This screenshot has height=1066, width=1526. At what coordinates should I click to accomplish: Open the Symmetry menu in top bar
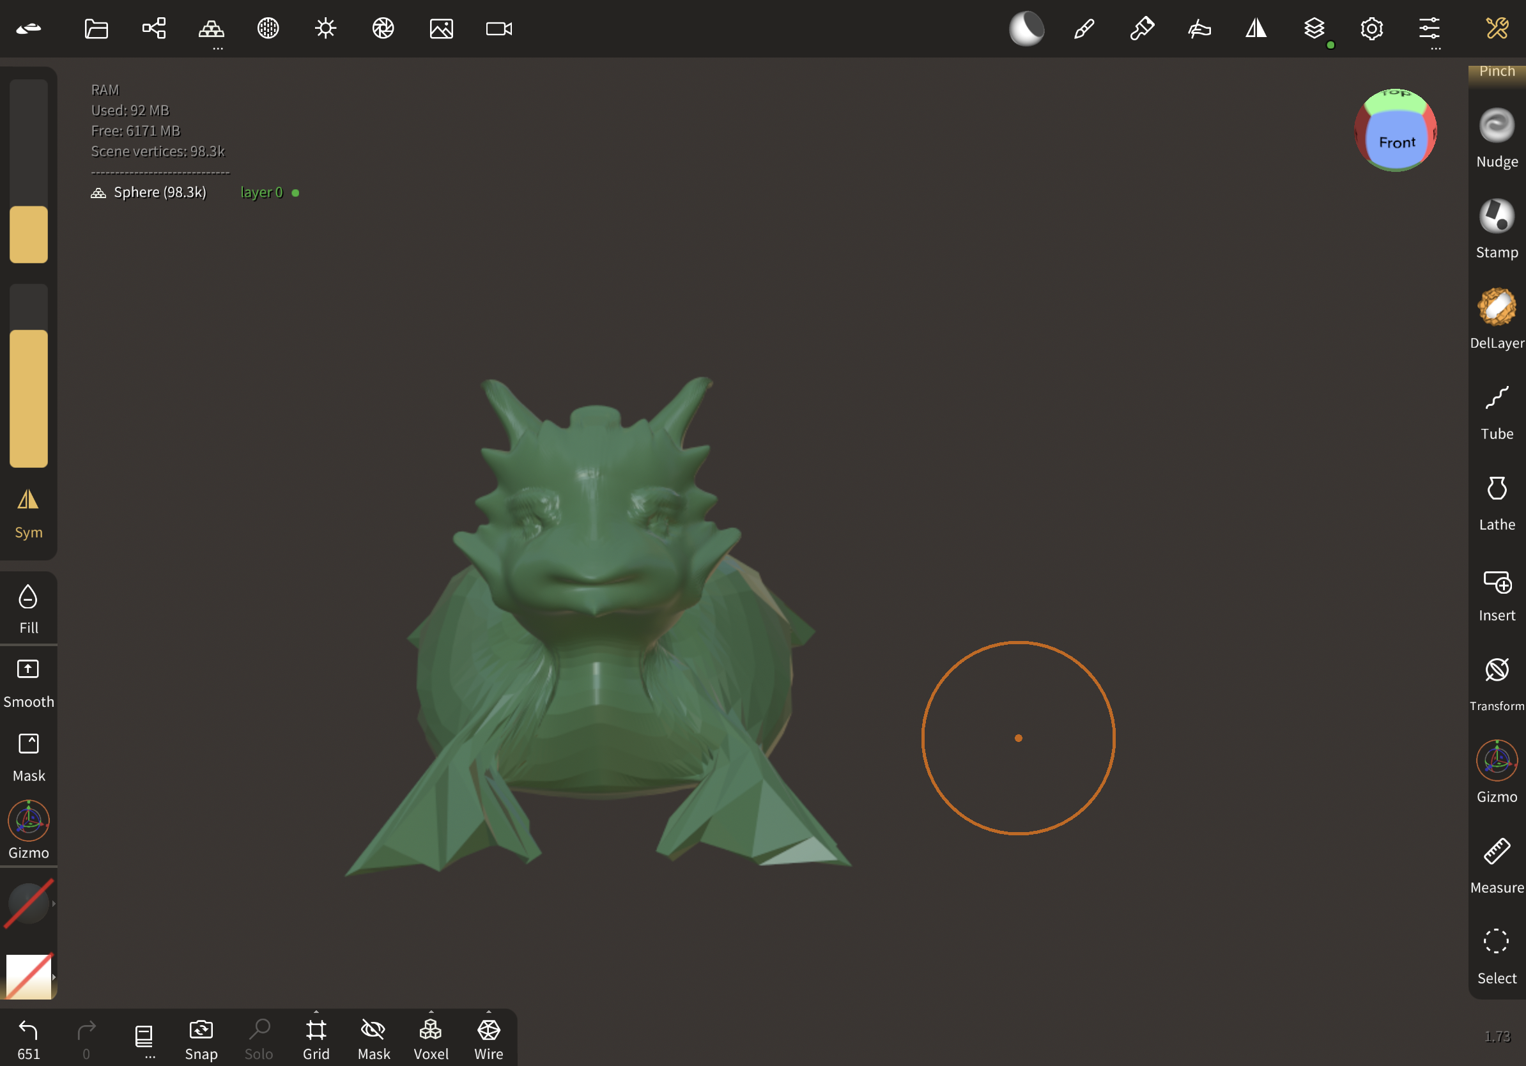click(x=1256, y=29)
